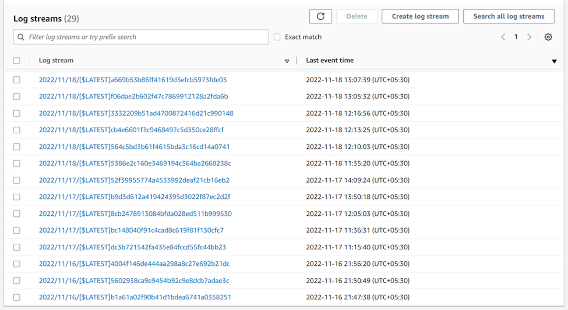The height and width of the screenshot is (310, 568).
Task: Click timestamp 2022-11-17 11:36:31
Action: click(358, 230)
